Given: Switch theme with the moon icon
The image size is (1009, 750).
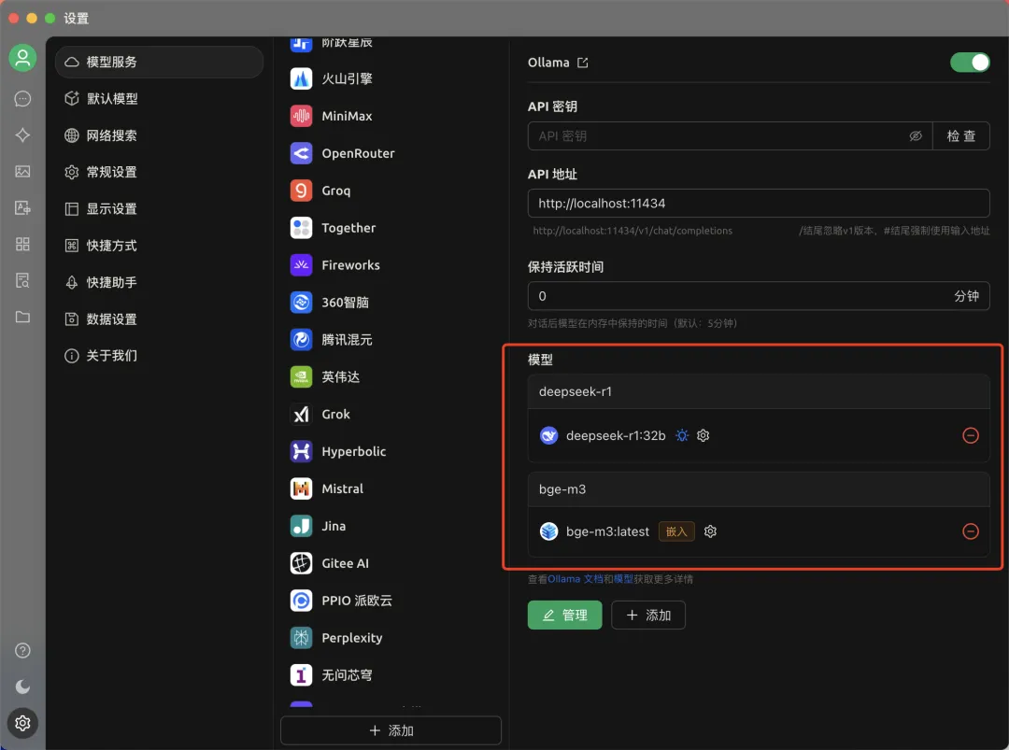Looking at the screenshot, I should 22,687.
